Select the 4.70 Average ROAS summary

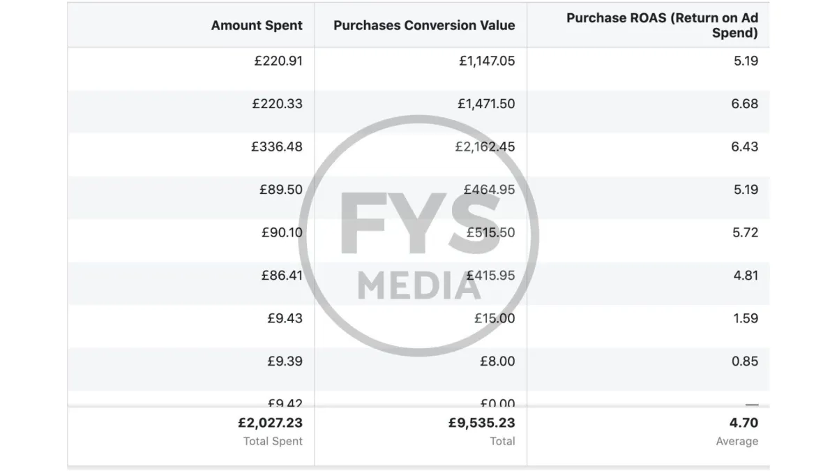click(744, 424)
